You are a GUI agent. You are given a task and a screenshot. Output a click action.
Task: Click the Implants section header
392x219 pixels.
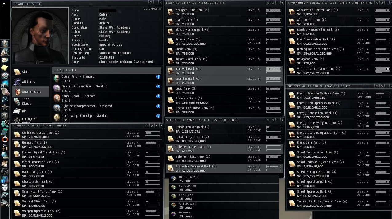click(107, 70)
